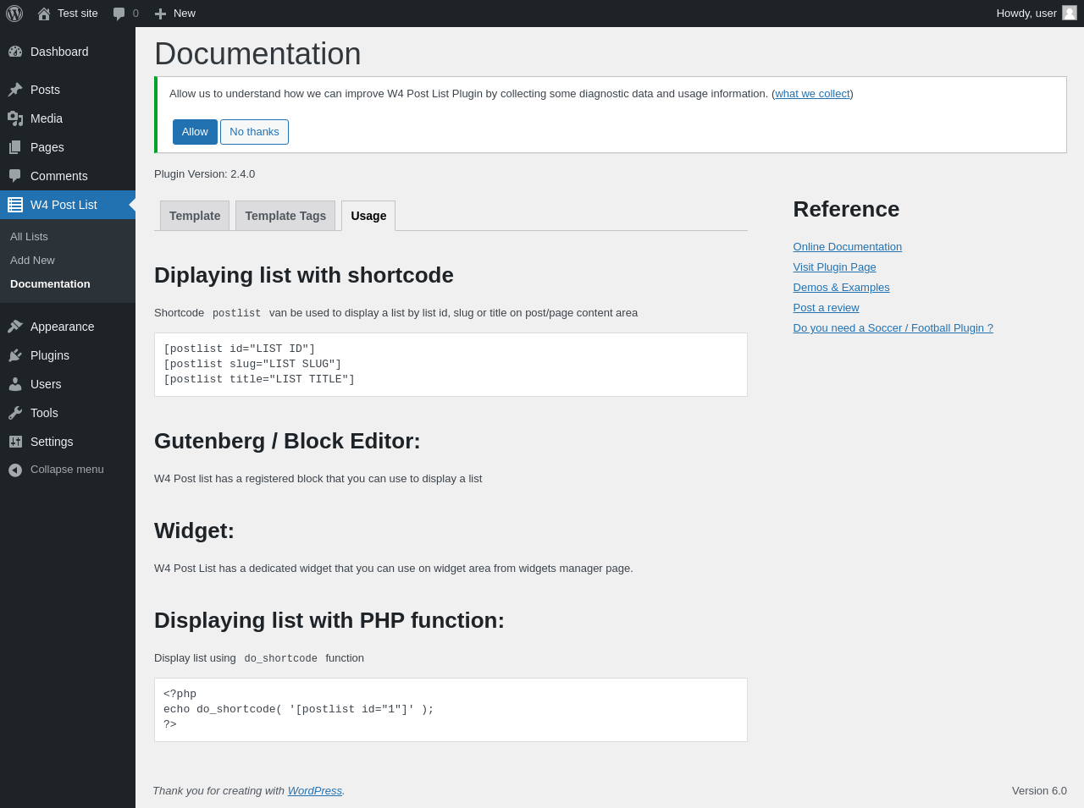Click the Appearance paintbrush icon

(x=15, y=327)
